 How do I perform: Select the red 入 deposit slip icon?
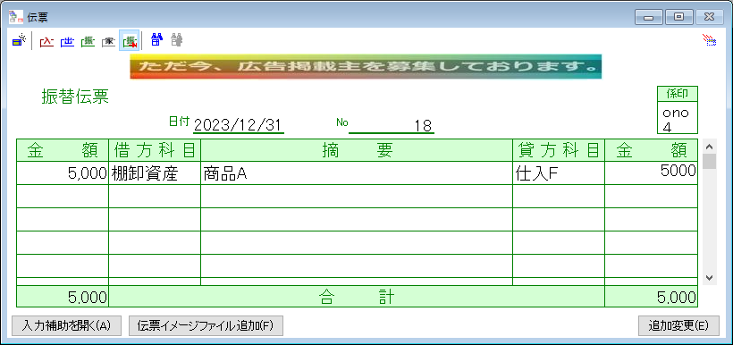pos(46,41)
